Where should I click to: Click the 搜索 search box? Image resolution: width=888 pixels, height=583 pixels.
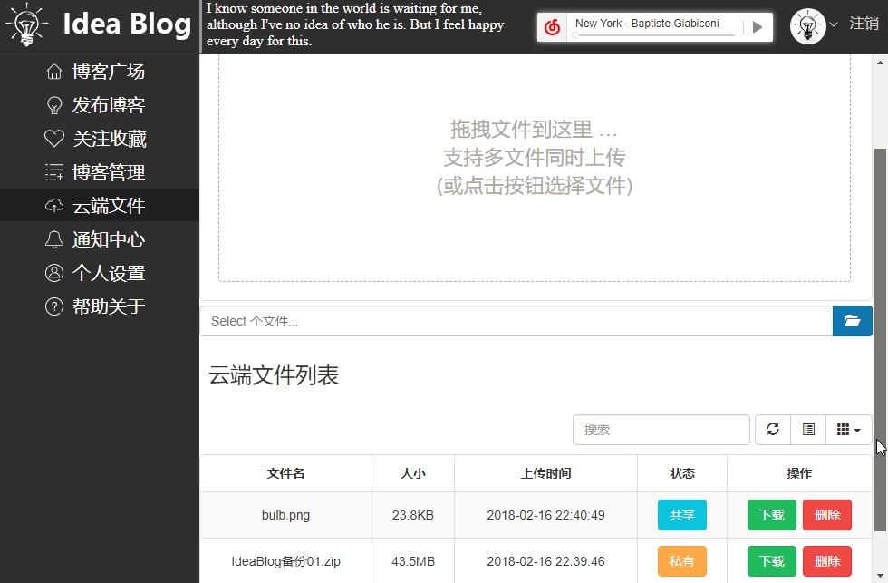(661, 430)
